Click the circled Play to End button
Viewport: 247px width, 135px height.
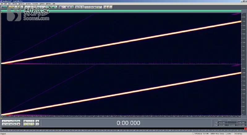click(15, 121)
